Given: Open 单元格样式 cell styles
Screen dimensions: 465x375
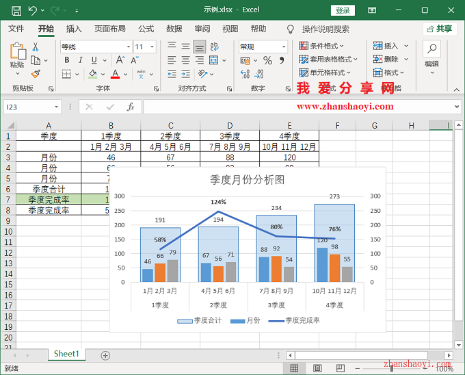Looking at the screenshot, I should 325,73.
